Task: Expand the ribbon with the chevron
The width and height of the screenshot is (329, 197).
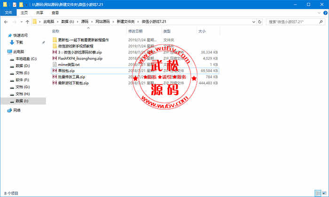Action: pyautogui.click(x=319, y=13)
